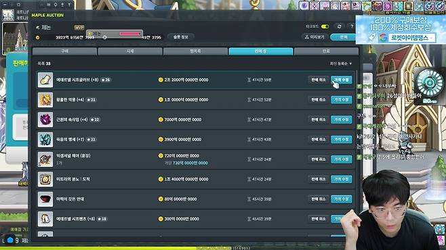The image size is (446, 250).
Task: Edit price of 미트라의 분노 : 도적
Action: point(342,179)
